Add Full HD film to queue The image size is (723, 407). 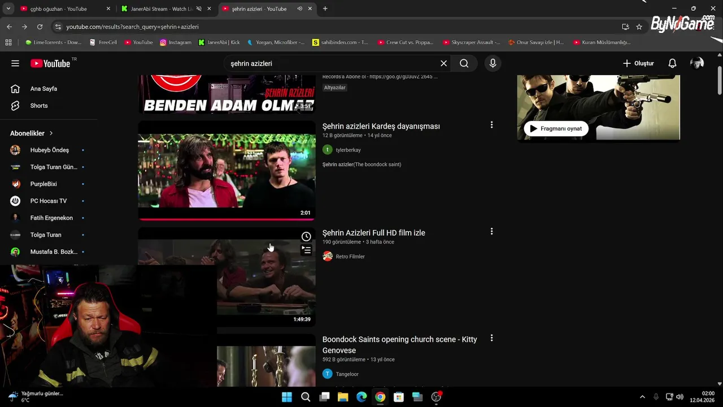point(306,249)
